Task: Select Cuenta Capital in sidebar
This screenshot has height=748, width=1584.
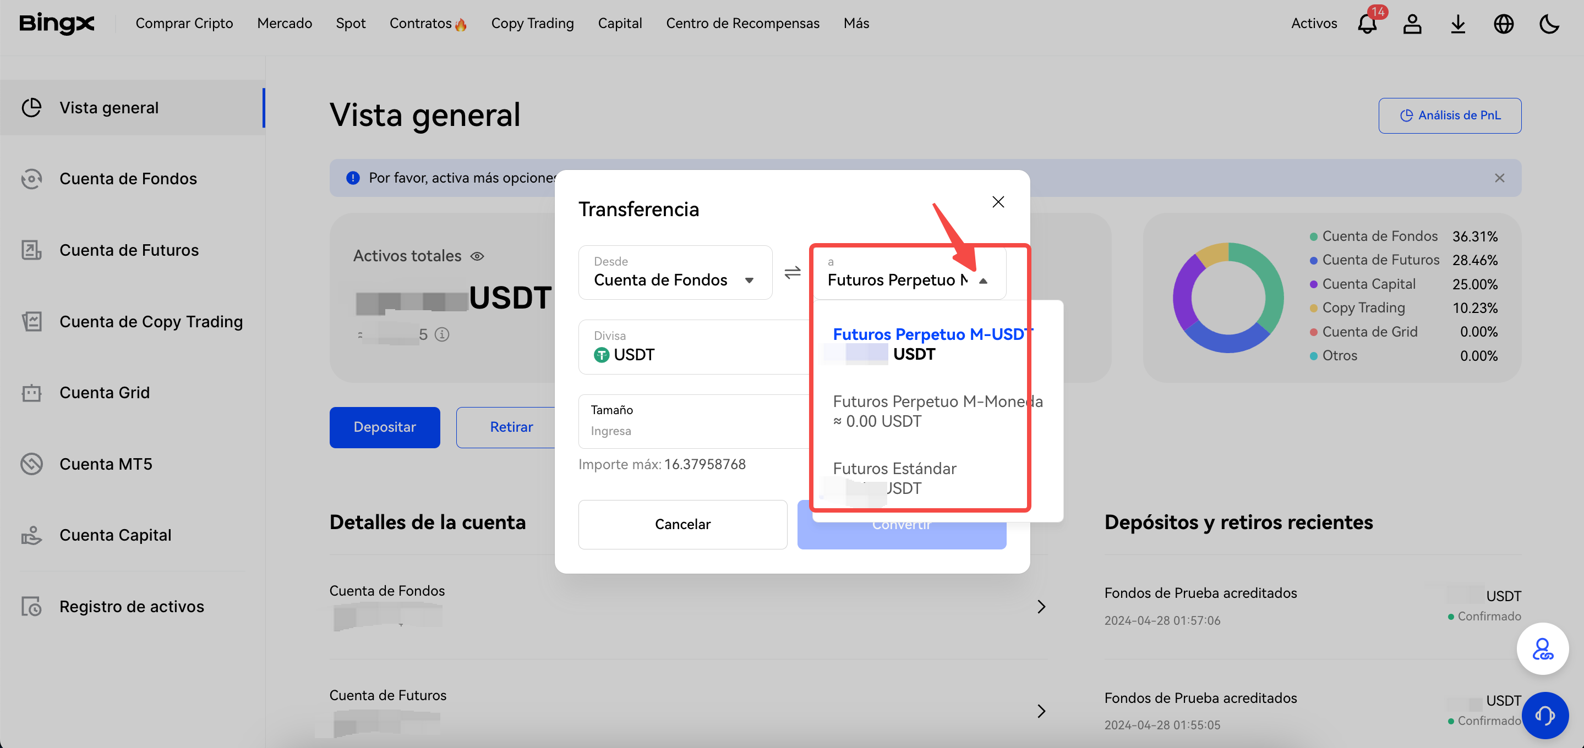Action: [132, 535]
